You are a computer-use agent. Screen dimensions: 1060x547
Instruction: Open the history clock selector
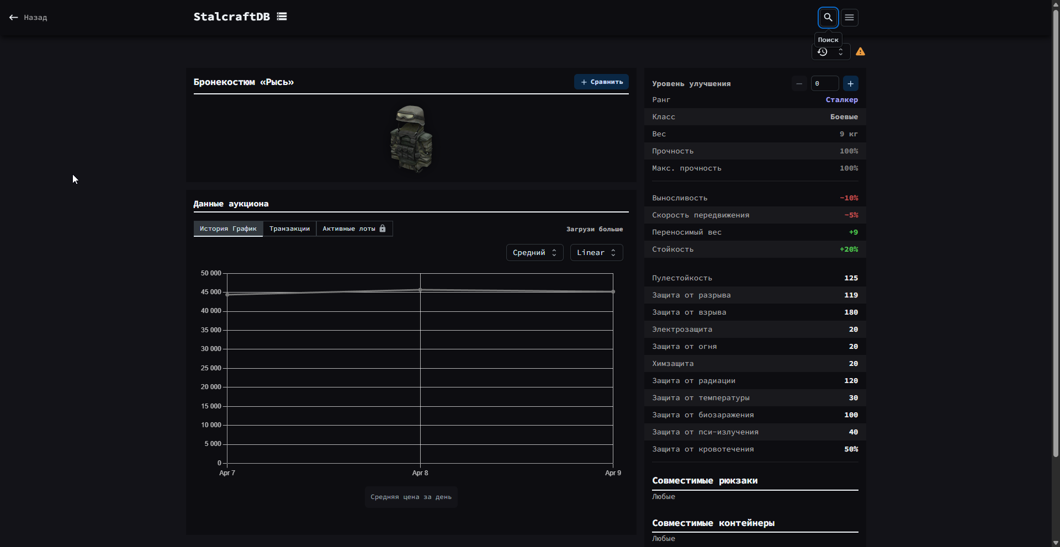(x=831, y=52)
